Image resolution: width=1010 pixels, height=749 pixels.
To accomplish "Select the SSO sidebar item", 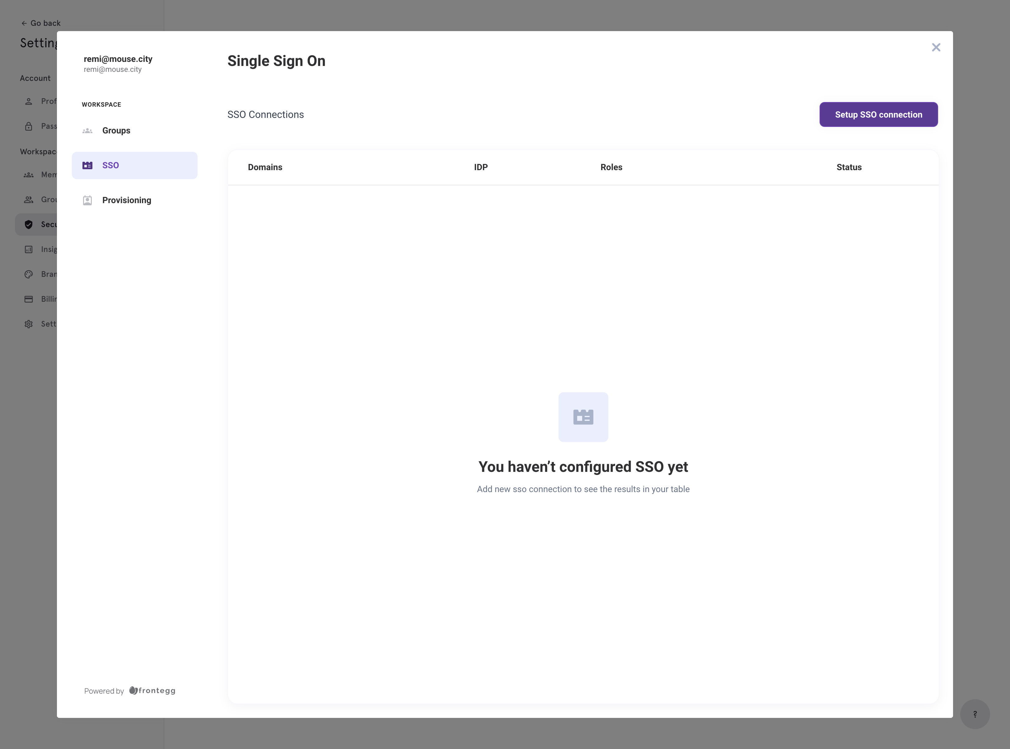I will [x=134, y=165].
